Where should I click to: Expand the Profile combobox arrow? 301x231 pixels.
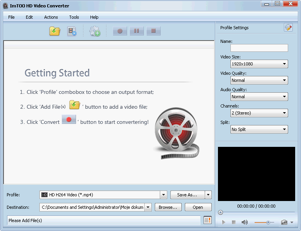163,195
